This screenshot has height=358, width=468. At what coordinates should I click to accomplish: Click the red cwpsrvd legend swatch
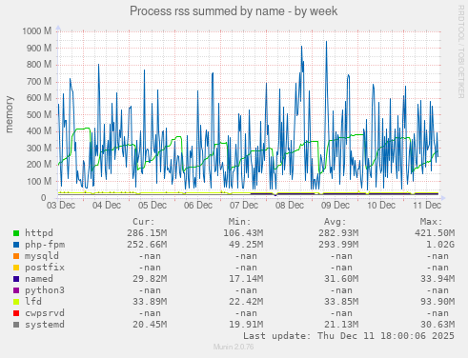16,313
